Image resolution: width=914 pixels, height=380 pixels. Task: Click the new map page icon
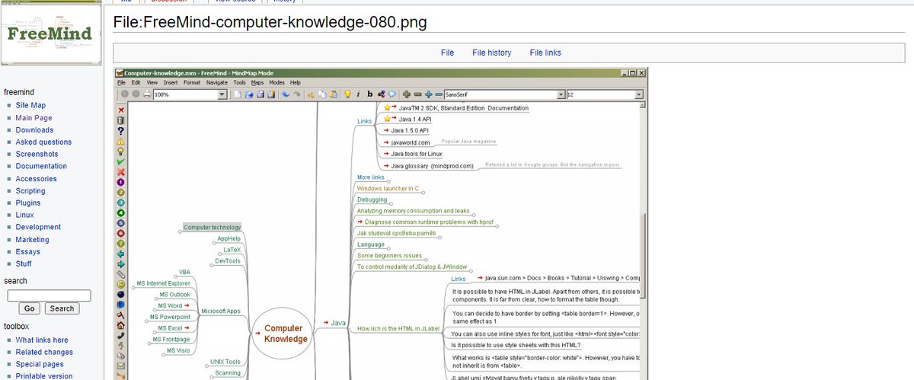237,94
